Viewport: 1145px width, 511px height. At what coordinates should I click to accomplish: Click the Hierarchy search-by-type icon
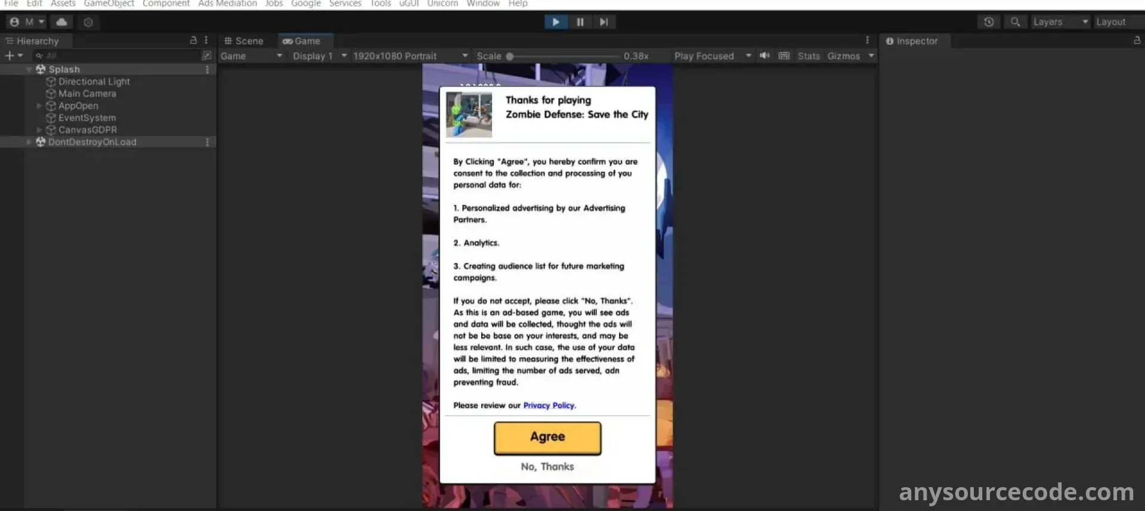click(x=206, y=55)
